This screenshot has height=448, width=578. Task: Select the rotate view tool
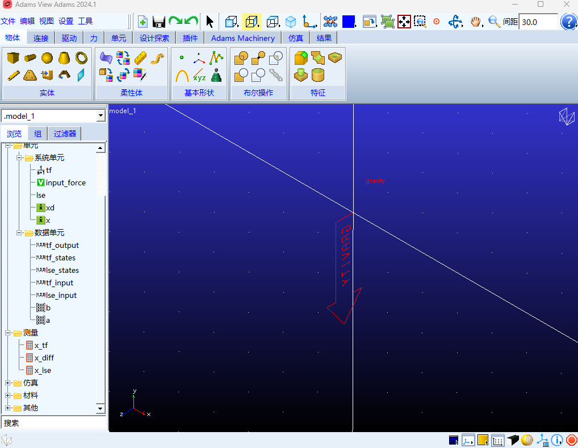coord(455,22)
